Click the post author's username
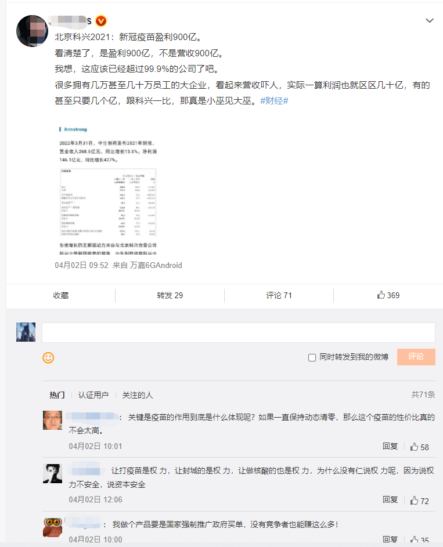 [x=70, y=20]
